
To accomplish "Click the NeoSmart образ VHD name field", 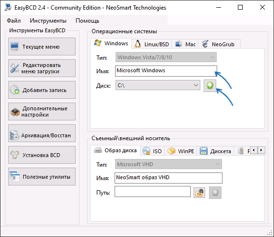I will point(169,178).
